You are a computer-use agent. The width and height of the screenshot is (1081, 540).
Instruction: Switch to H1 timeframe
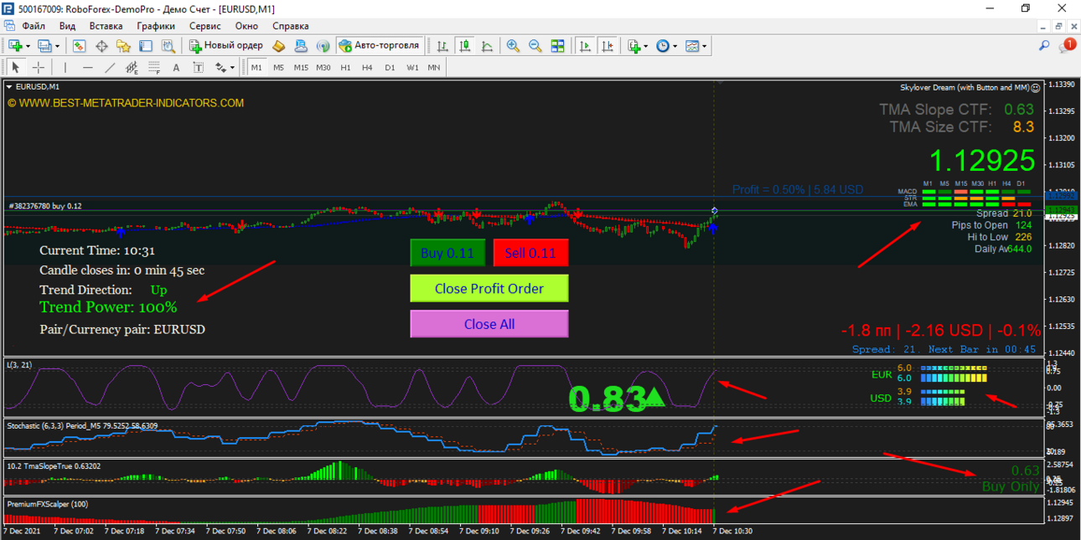coord(345,68)
